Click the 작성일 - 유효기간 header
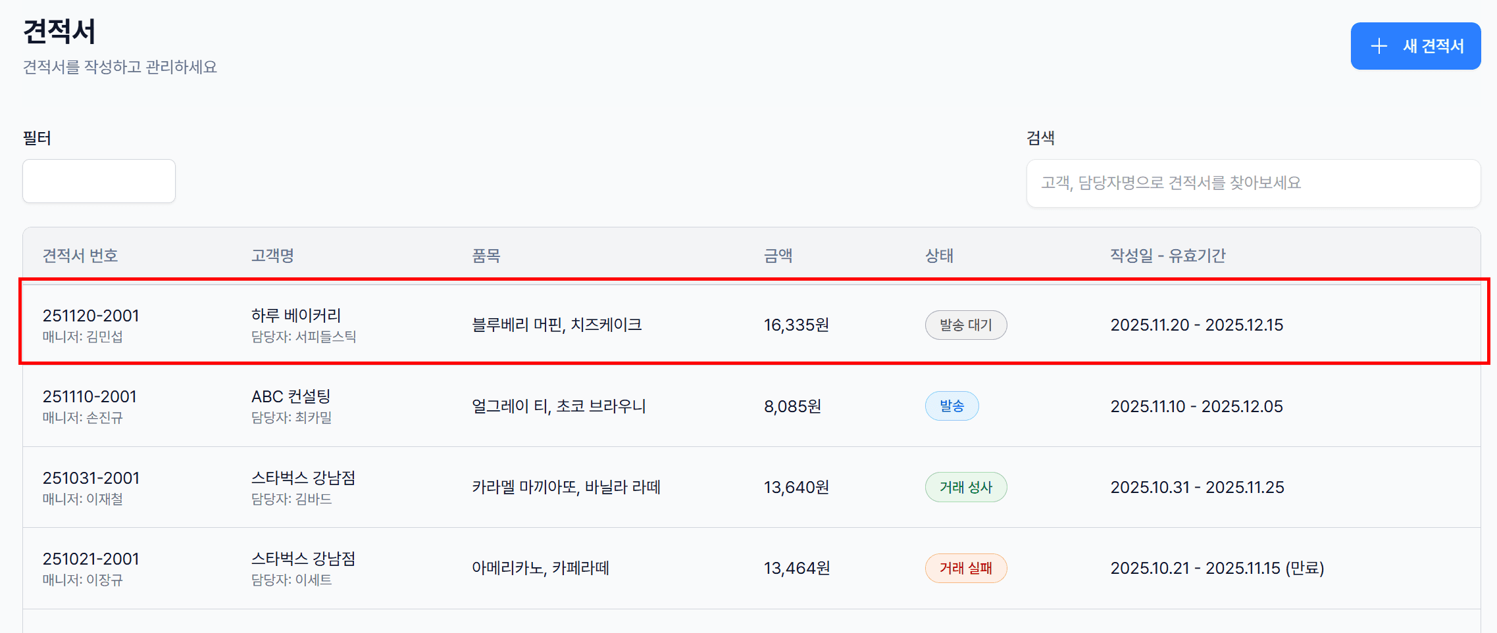1497x633 pixels. coord(1168,256)
